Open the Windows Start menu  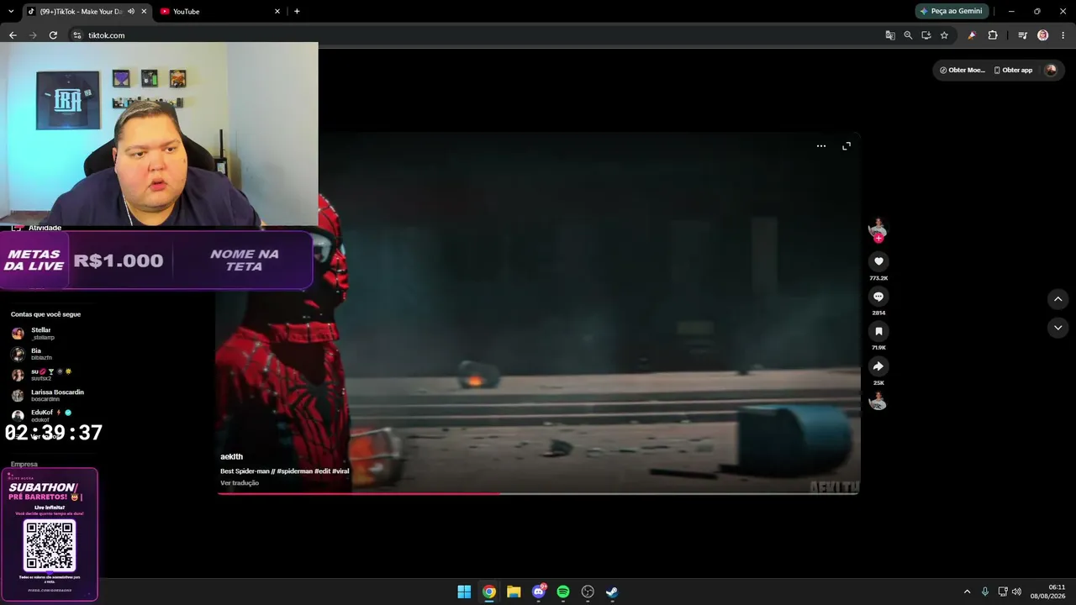464,592
